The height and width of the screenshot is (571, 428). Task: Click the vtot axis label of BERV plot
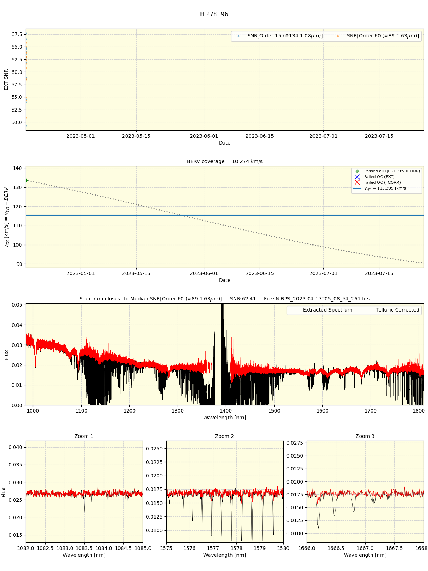click(x=6, y=217)
